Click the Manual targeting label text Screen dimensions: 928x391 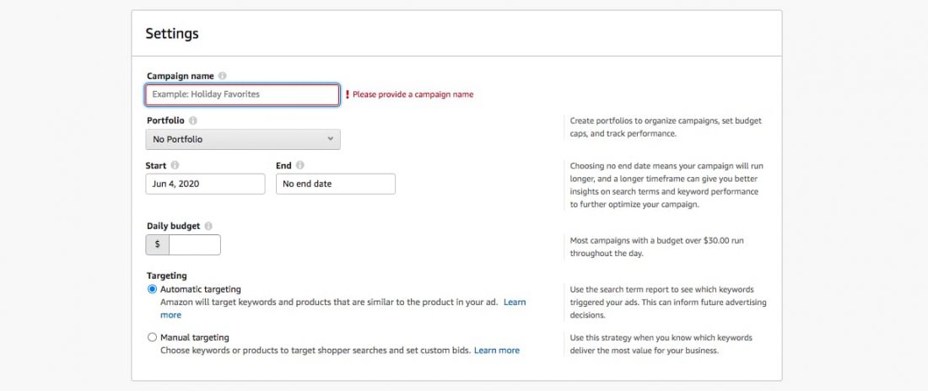194,337
